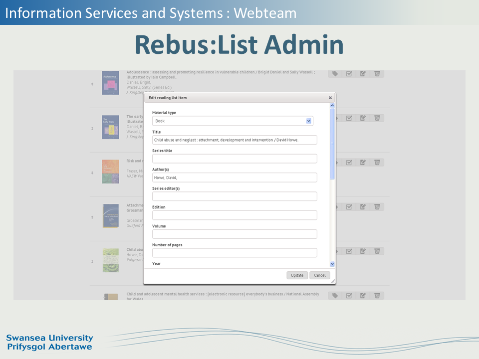Image resolution: width=479 pixels, height=359 pixels.
Task: Click the trash icon in the Risk row
Action: [377, 163]
